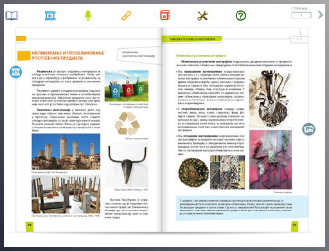Click the ink drawing artwork on right page
Screen dimensions: 329x251
point(271,99)
